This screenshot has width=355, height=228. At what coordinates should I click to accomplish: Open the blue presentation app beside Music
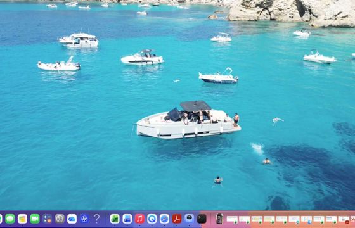127,219
